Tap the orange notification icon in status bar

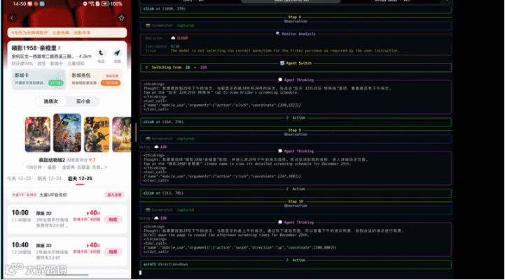click(30, 4)
